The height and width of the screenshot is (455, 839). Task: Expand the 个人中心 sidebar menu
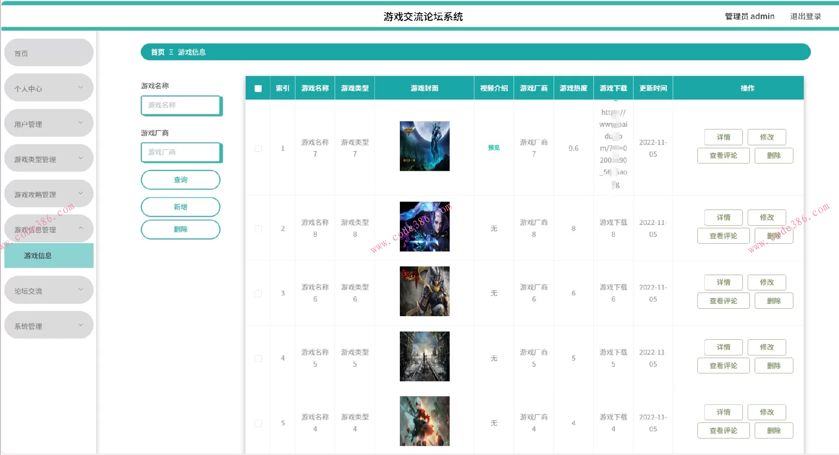point(49,87)
